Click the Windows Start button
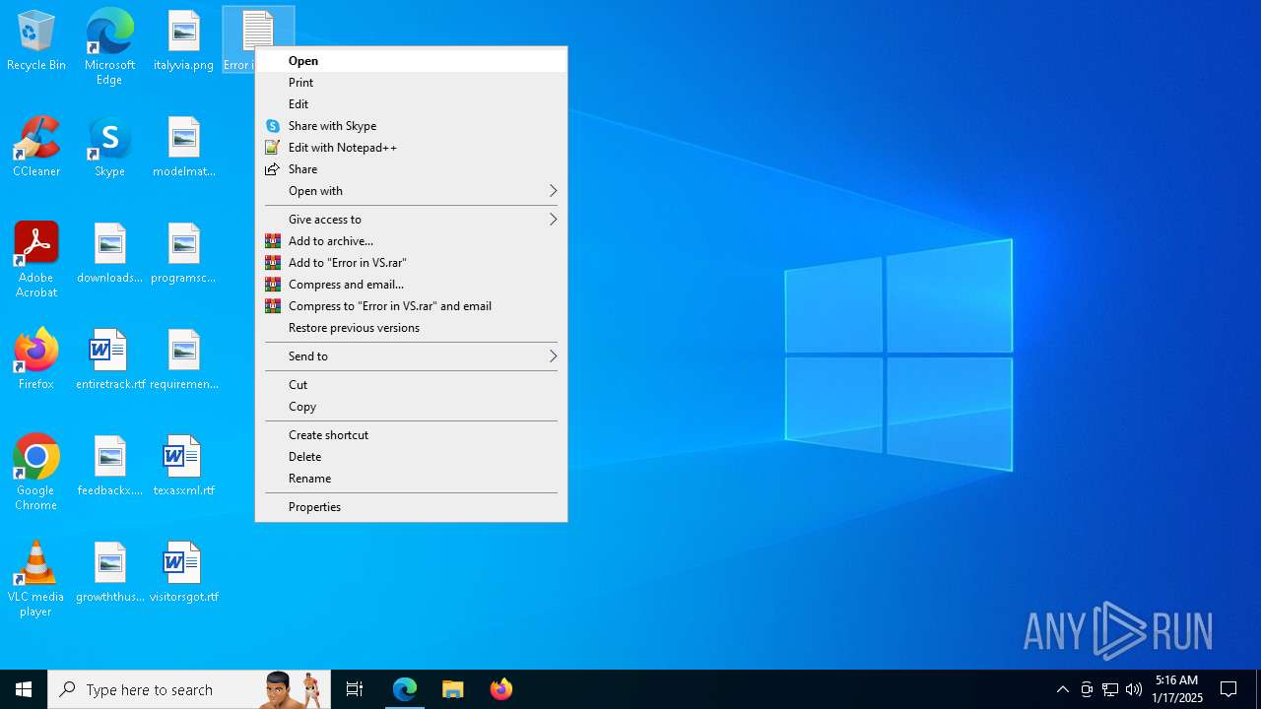Viewport: 1261px width, 709px height. [24, 689]
